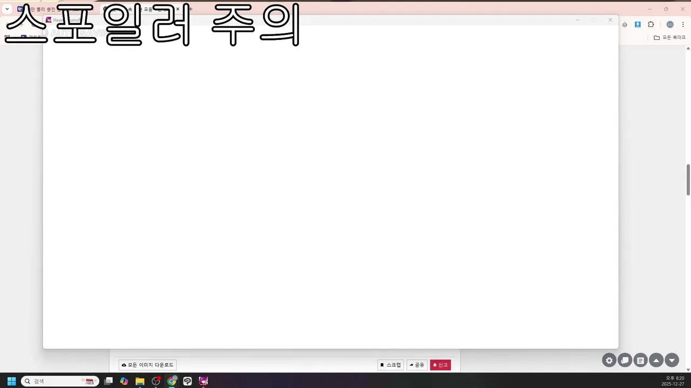Image resolution: width=691 pixels, height=388 pixels.
Task: Expand Chrome tab search arrow
Action: click(7, 9)
